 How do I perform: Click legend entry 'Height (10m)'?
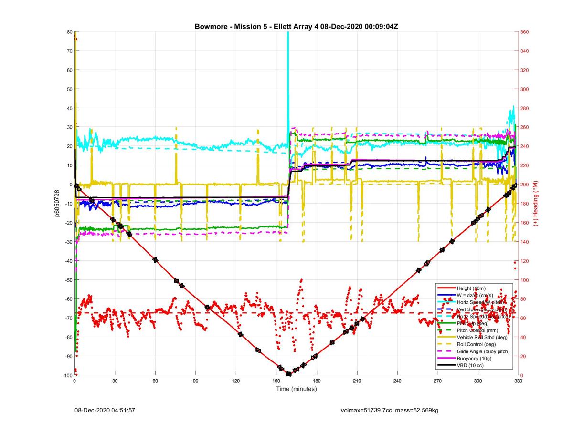tap(471, 288)
